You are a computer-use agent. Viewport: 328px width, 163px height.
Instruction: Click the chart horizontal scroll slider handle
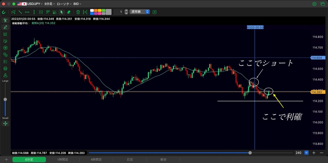pyautogui.click(x=250, y=153)
